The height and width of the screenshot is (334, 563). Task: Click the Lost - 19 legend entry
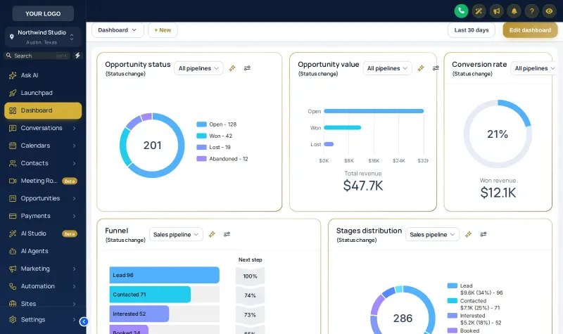[214, 147]
